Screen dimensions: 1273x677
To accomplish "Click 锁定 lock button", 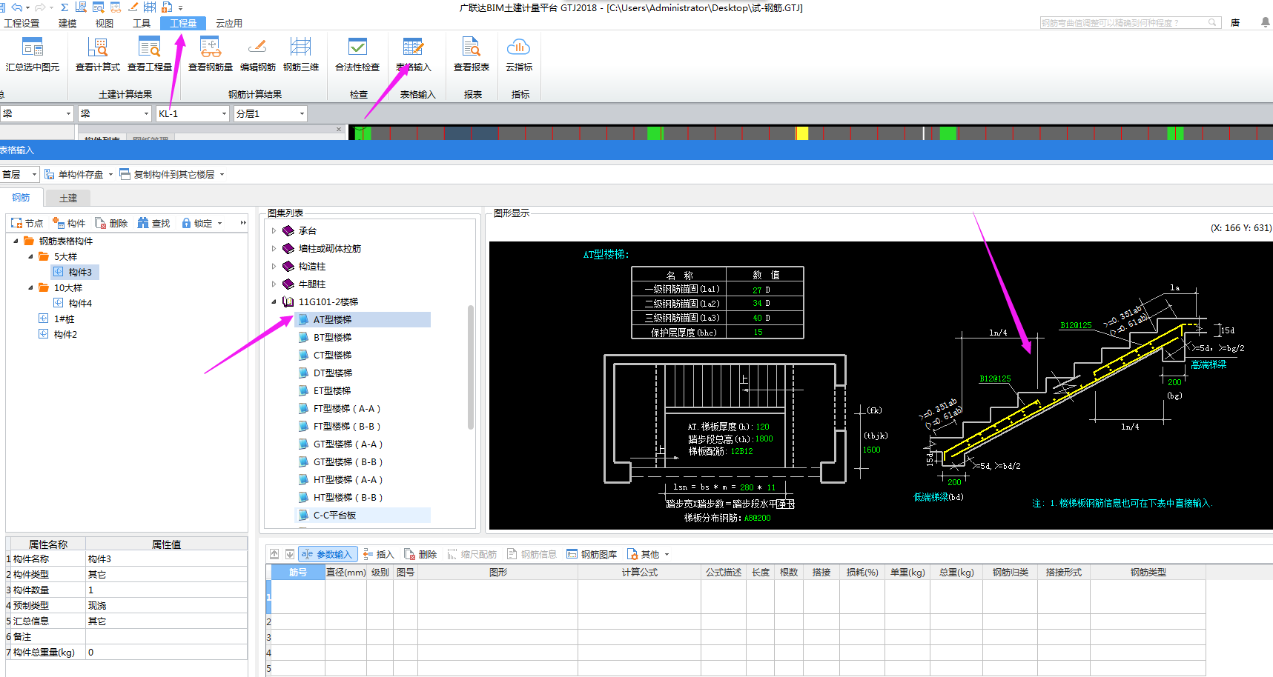I will tap(202, 223).
